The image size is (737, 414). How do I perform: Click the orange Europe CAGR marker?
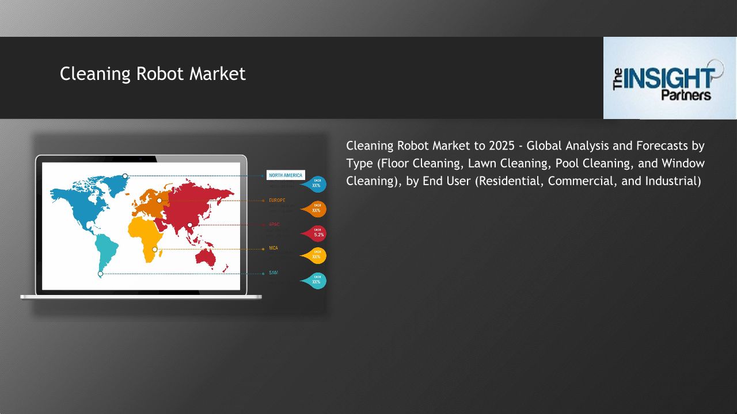[316, 209]
